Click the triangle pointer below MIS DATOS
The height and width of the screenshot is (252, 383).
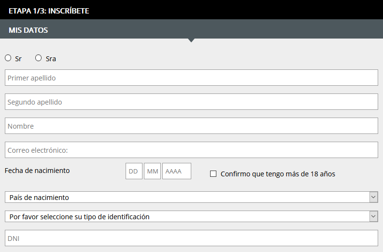point(191,40)
